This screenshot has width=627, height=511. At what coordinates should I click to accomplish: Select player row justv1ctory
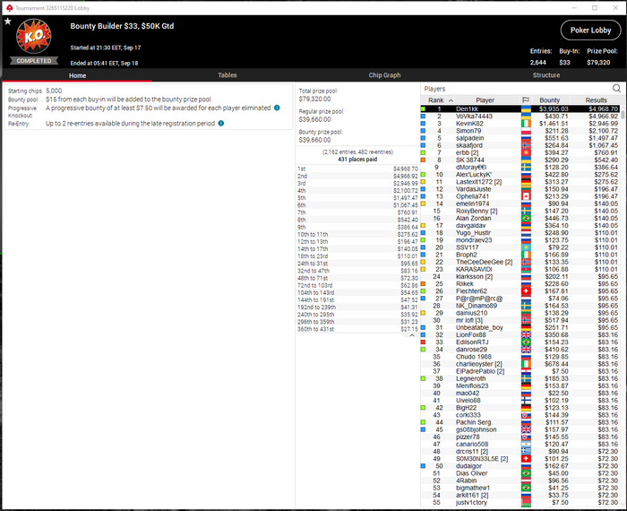(x=520, y=502)
